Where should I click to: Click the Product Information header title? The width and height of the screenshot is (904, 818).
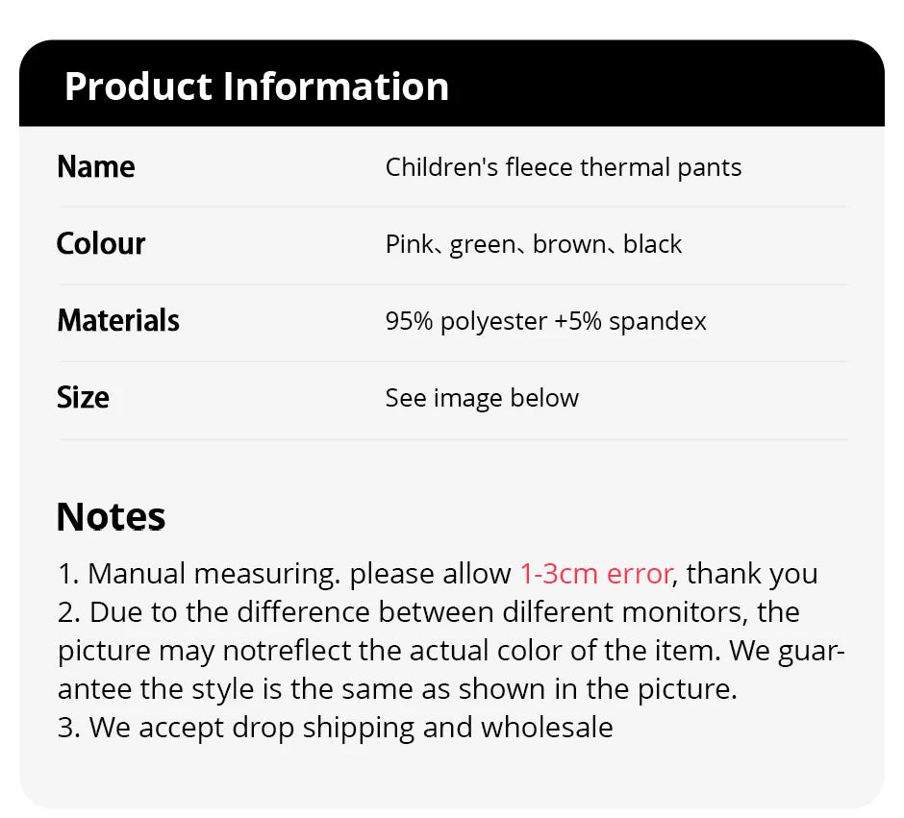click(x=256, y=87)
